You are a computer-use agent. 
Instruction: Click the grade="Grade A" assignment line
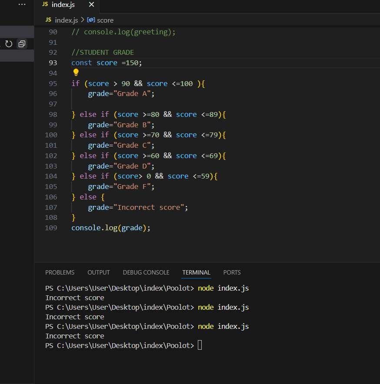121,94
